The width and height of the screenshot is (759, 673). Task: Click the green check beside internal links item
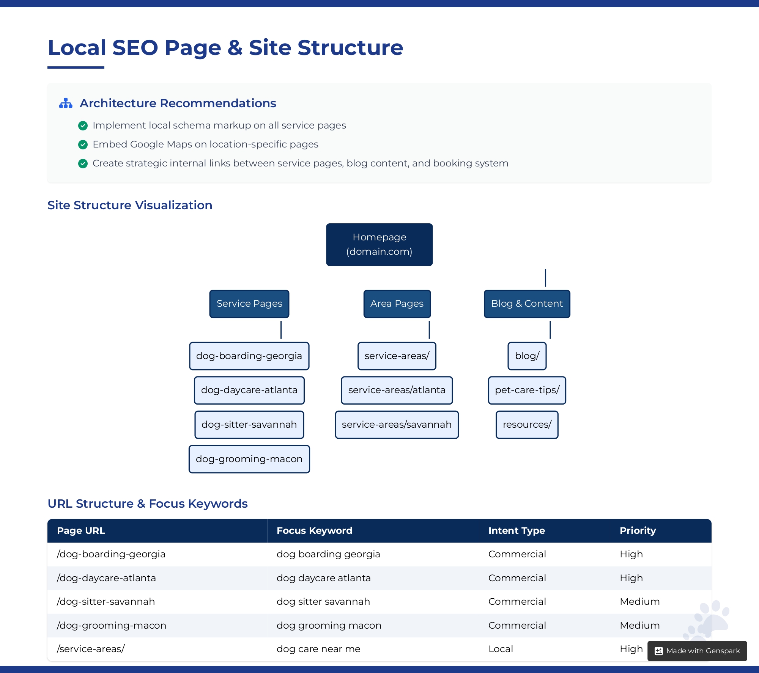coord(83,163)
